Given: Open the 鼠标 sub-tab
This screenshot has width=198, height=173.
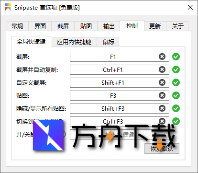Looking at the screenshot, I should (109, 42).
